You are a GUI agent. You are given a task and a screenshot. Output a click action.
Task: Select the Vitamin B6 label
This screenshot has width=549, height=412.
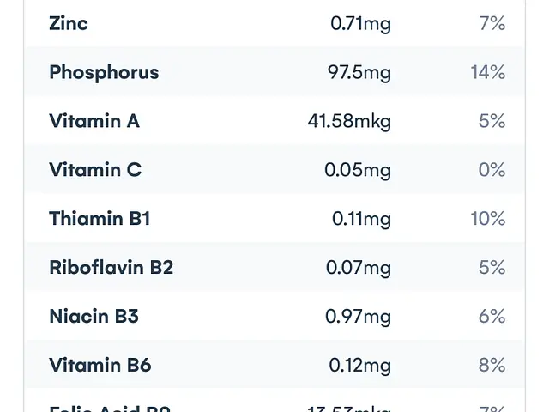tap(100, 365)
